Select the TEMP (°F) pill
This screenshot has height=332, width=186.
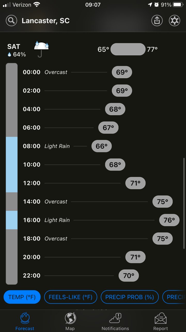click(x=22, y=297)
